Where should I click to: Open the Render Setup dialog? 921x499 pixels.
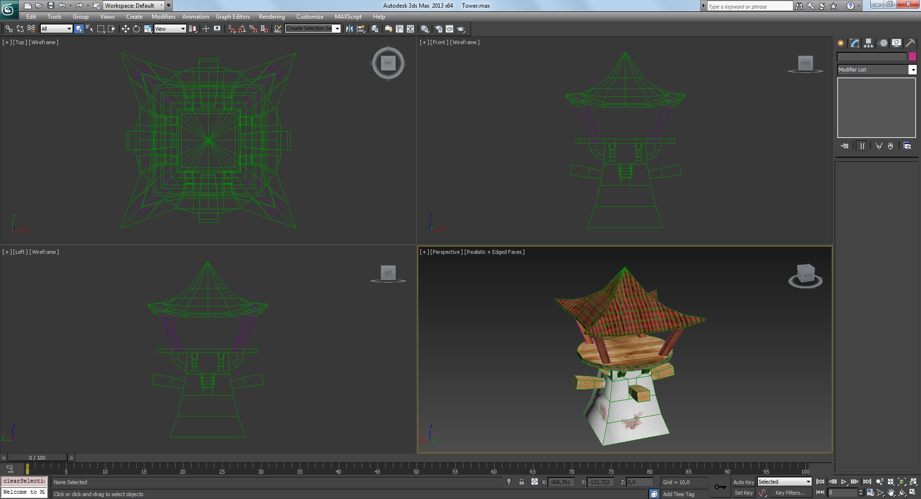pyautogui.click(x=438, y=29)
